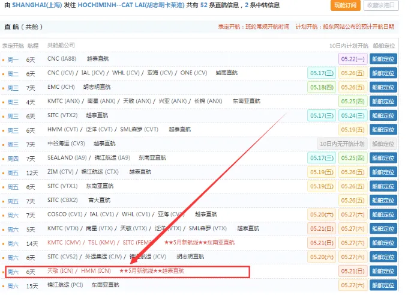Select the 05.22(一) sailing date for CNC (IA88)
Image resolution: width=411 pixels, height=295 pixels.
click(x=353, y=59)
